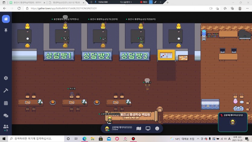
Task: Click the pin icon in left sidebar
Action: pos(6,31)
